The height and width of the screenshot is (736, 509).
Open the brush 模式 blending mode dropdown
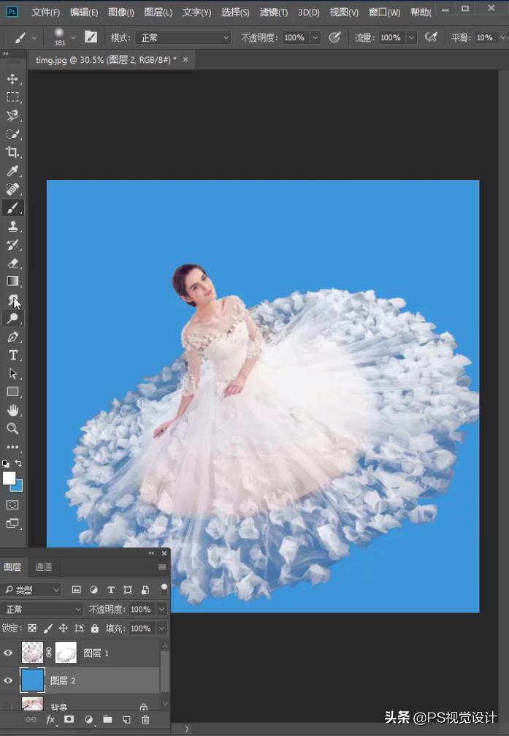click(x=183, y=37)
